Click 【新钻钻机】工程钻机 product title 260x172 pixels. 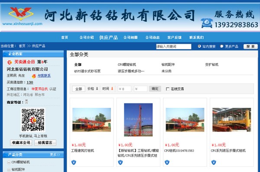138,153
